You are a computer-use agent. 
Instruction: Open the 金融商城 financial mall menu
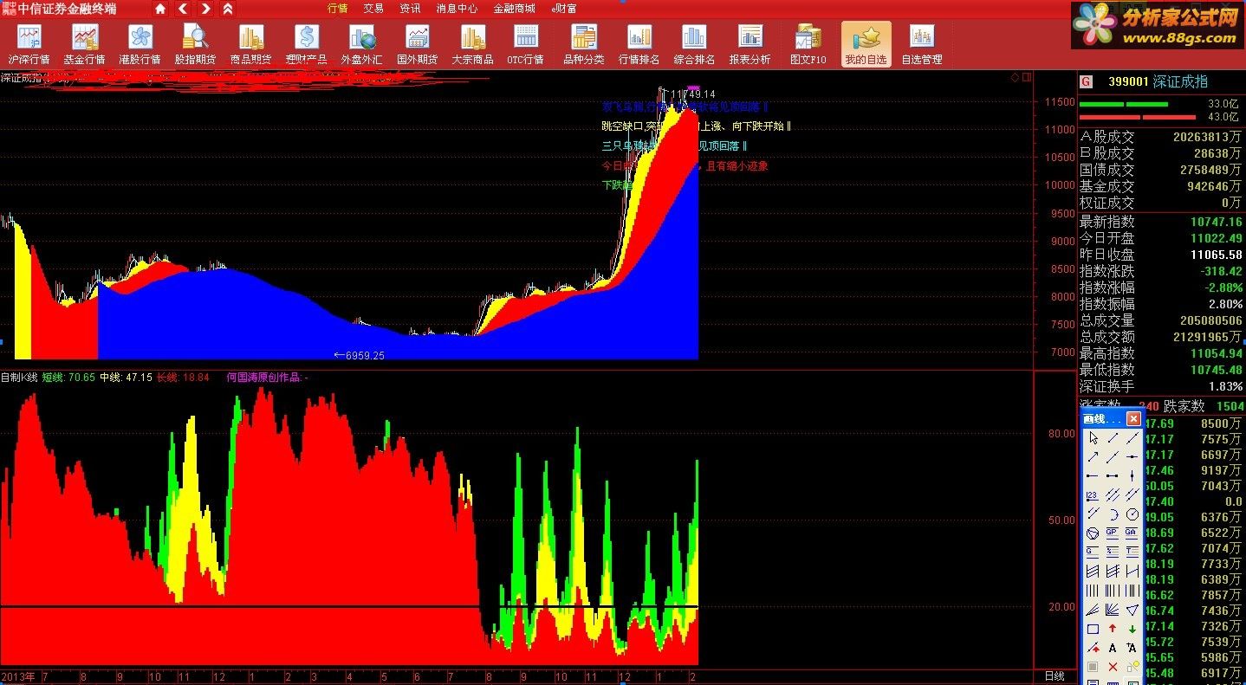(x=514, y=9)
